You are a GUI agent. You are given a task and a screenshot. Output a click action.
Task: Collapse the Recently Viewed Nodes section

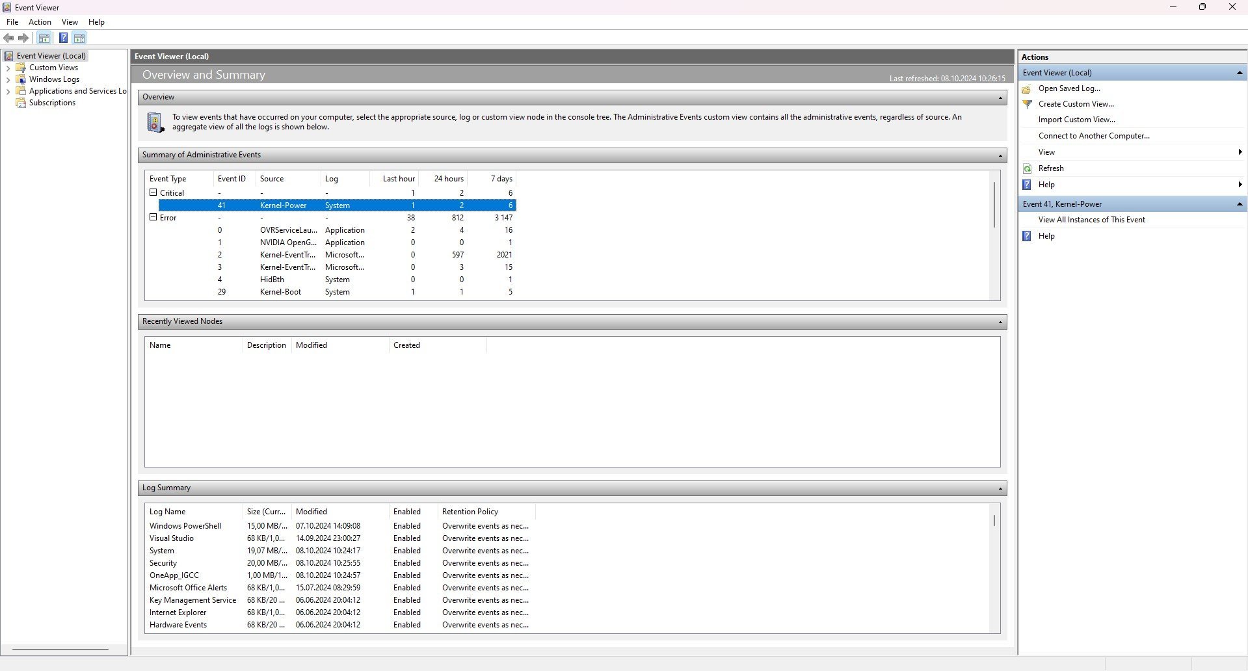tap(1000, 322)
